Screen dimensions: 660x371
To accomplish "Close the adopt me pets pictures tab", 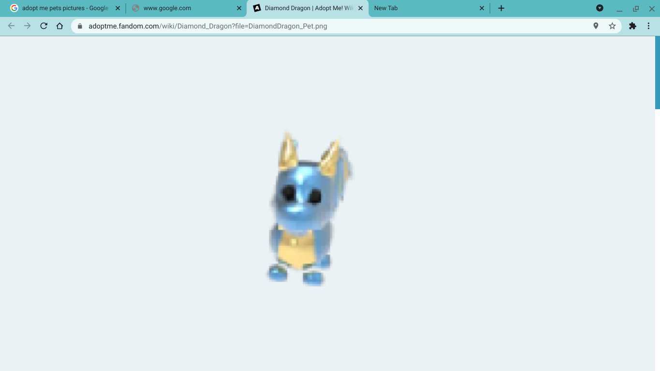I will pyautogui.click(x=117, y=8).
